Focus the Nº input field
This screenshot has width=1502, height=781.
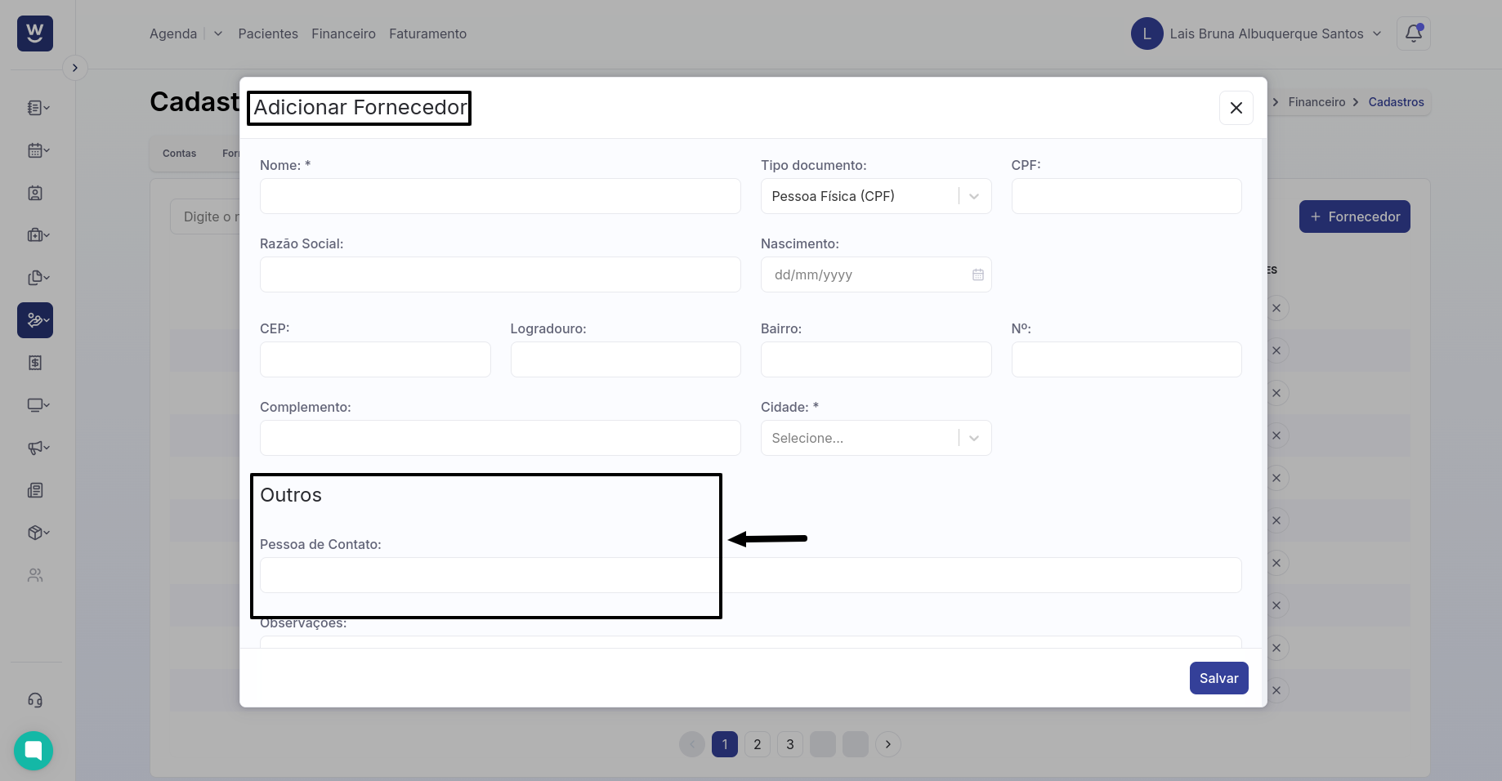click(x=1126, y=359)
